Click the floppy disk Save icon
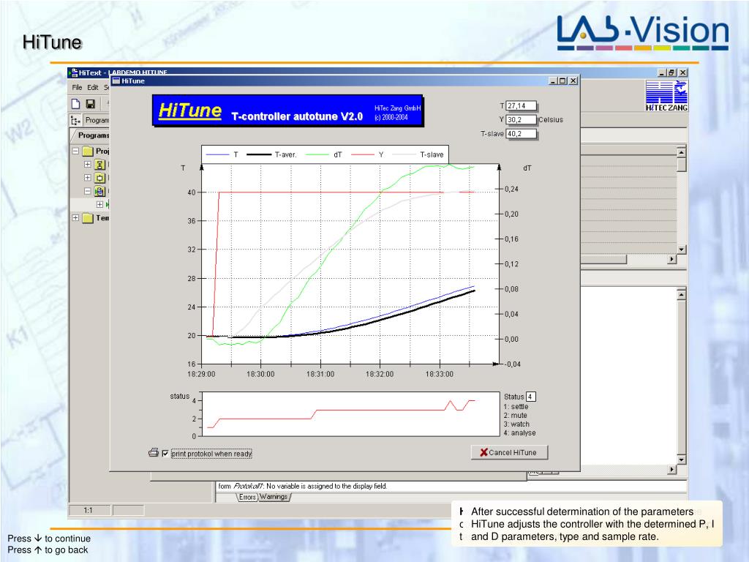749x562 pixels. click(90, 104)
